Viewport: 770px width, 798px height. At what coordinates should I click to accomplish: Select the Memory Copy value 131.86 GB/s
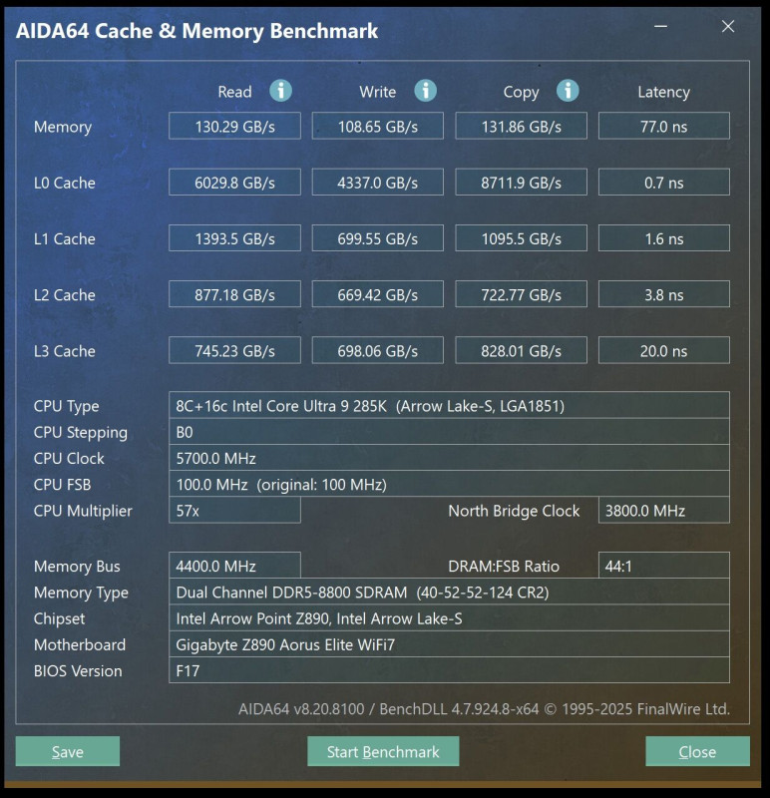click(521, 127)
